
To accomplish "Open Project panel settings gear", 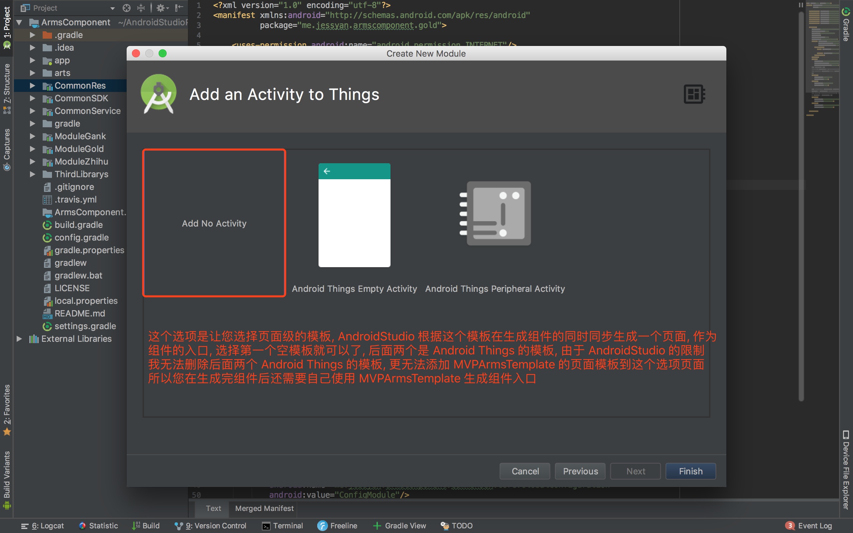I will tap(161, 8).
